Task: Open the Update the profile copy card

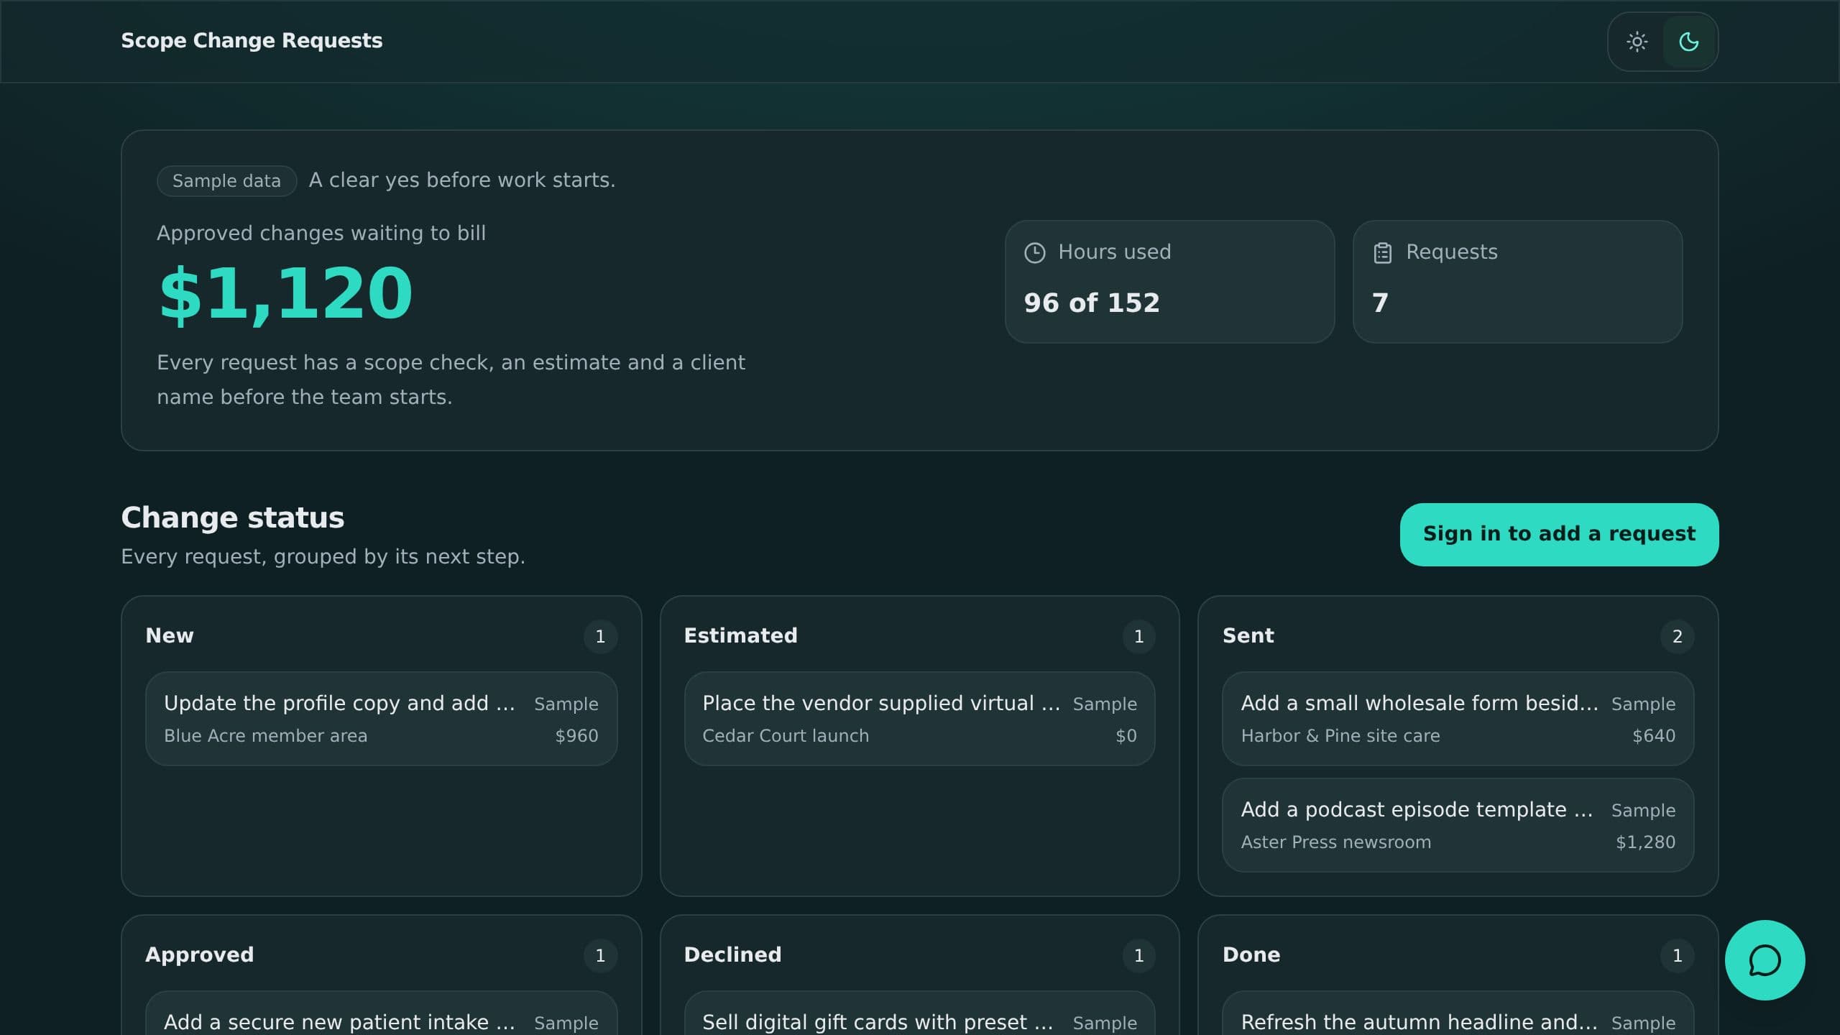Action: coord(381,719)
